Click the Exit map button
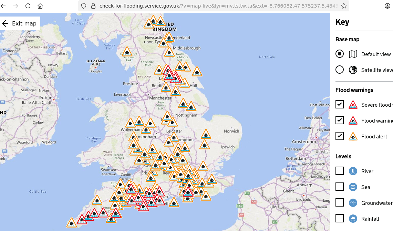The width and height of the screenshot is (393, 231). (x=20, y=23)
